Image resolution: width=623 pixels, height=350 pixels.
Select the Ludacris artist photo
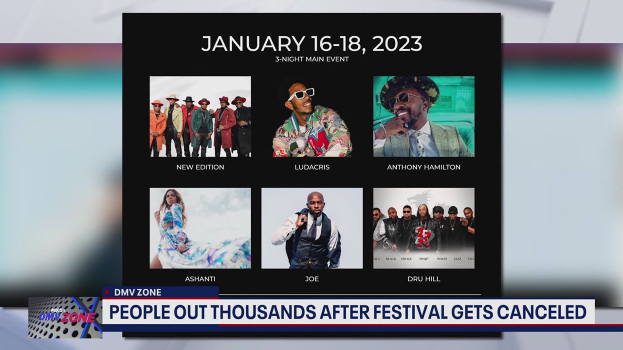312,116
